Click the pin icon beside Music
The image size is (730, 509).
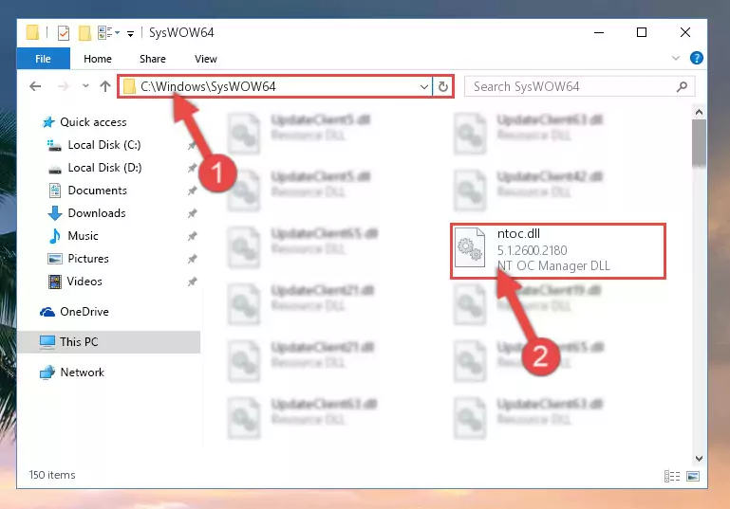(192, 236)
